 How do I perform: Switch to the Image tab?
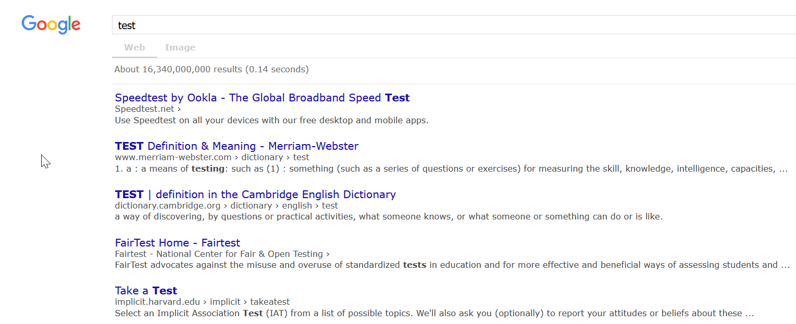coord(180,47)
